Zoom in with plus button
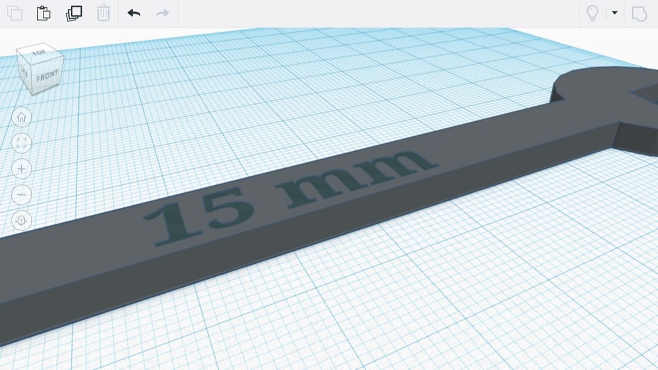 21,169
